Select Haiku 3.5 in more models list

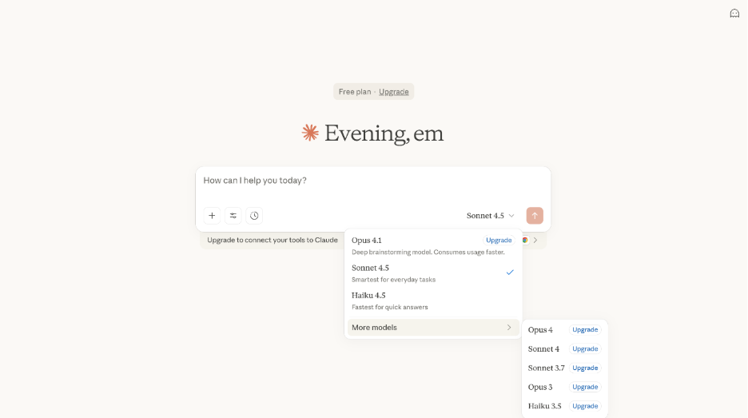pyautogui.click(x=564, y=406)
